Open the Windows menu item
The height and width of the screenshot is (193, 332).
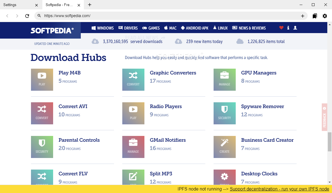coord(103,28)
